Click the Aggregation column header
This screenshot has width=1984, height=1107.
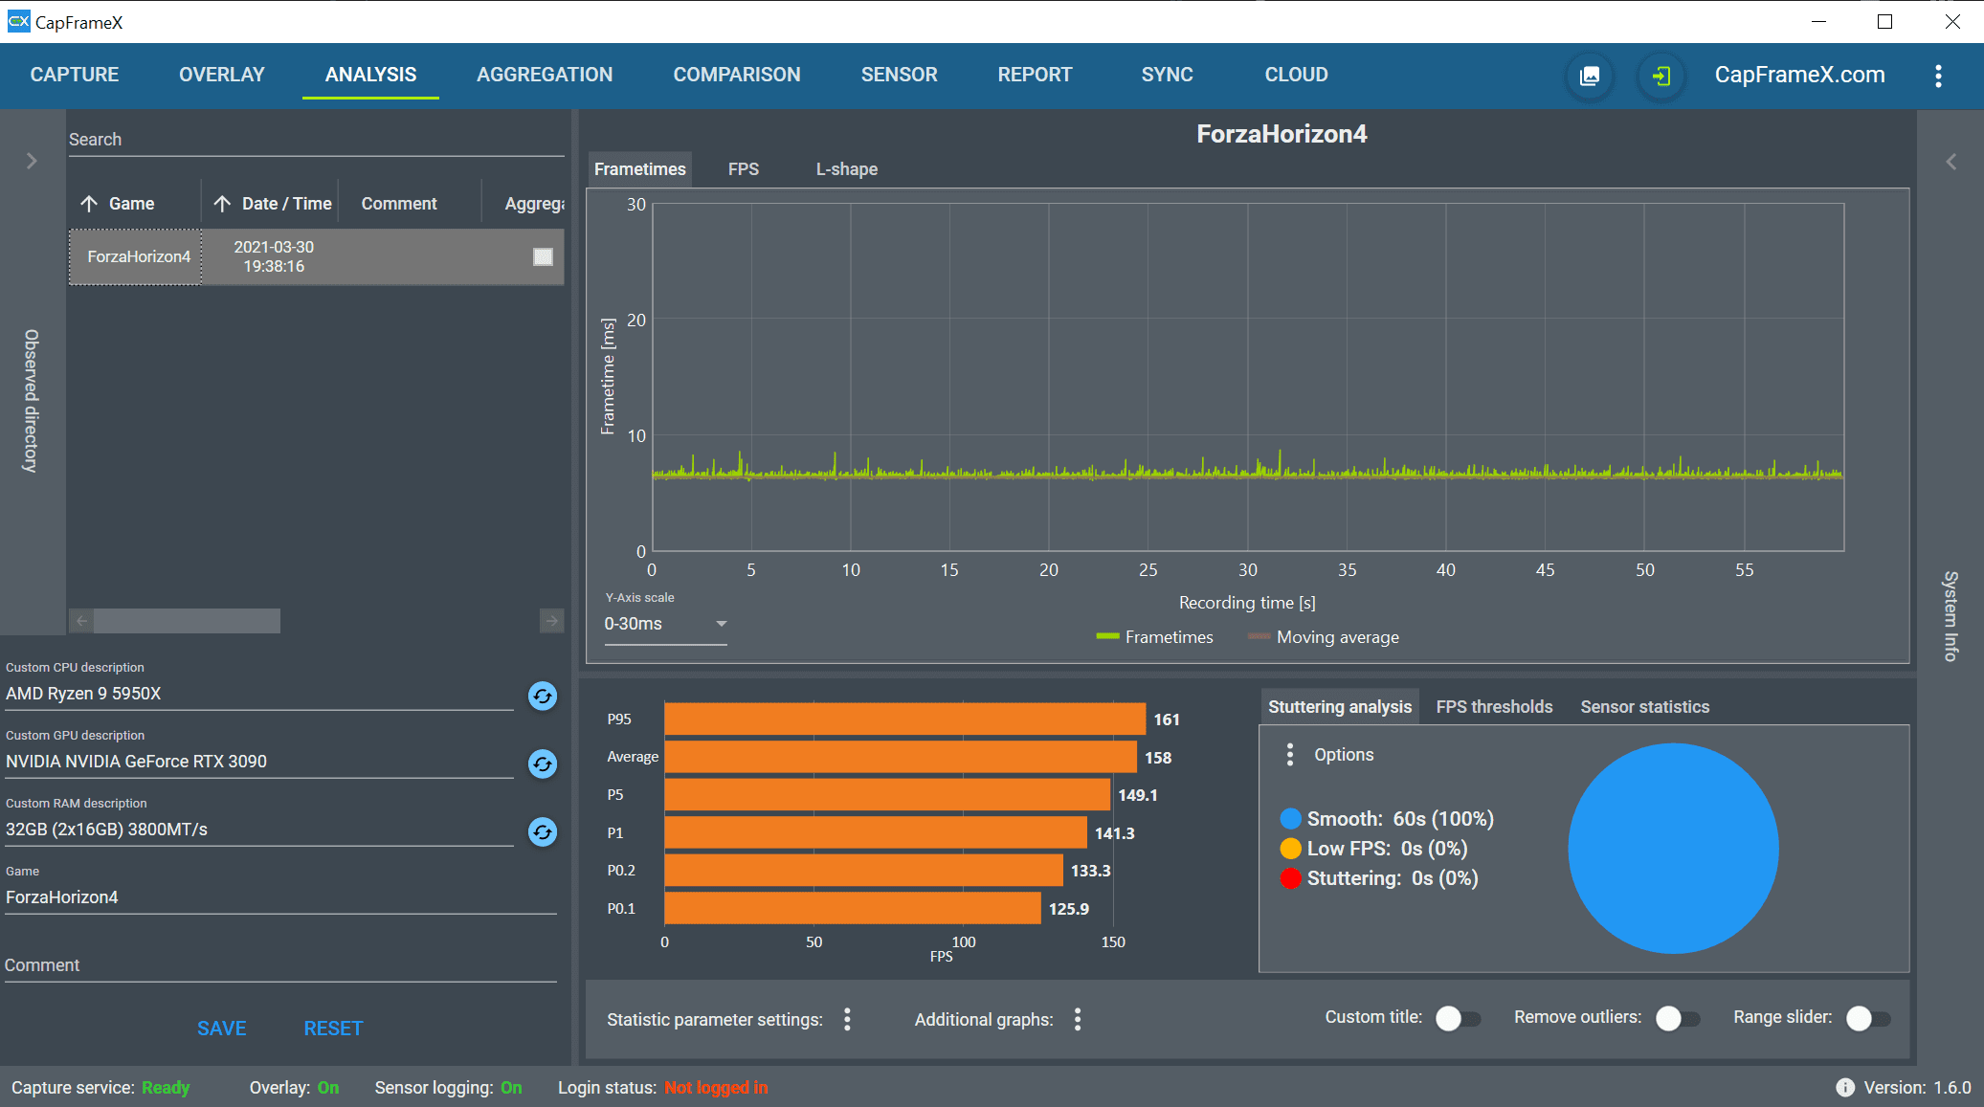pyautogui.click(x=534, y=204)
